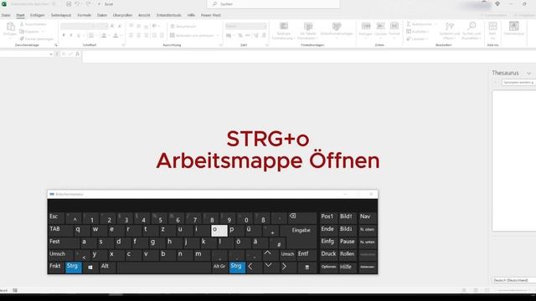Toggle the Alt key on the on-screen keyboard
Viewport: 536px width, 301px height.
point(107,268)
